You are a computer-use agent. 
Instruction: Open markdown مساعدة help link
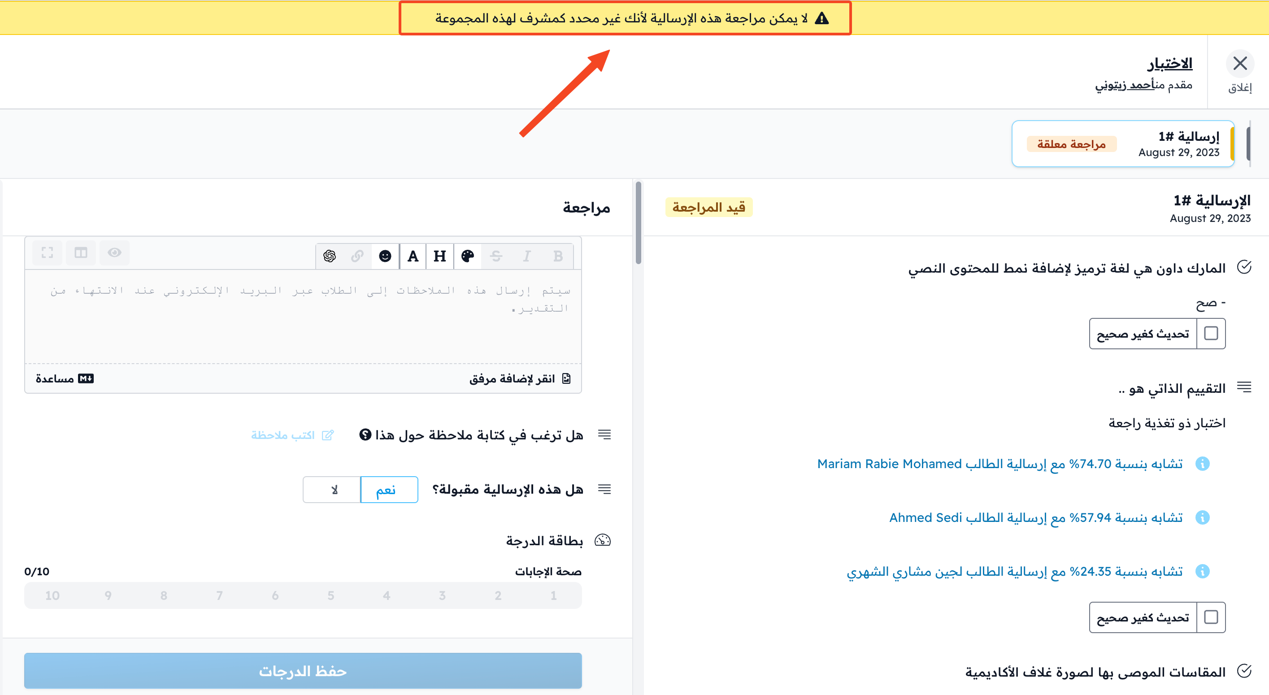[x=65, y=378]
